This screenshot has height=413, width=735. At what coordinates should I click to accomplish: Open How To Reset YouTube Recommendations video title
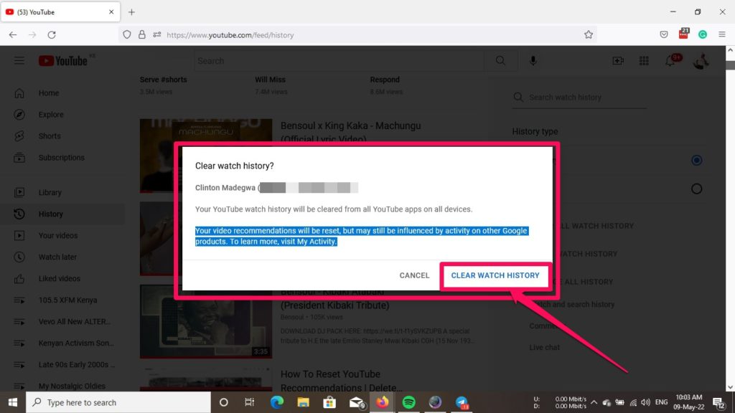(341, 381)
